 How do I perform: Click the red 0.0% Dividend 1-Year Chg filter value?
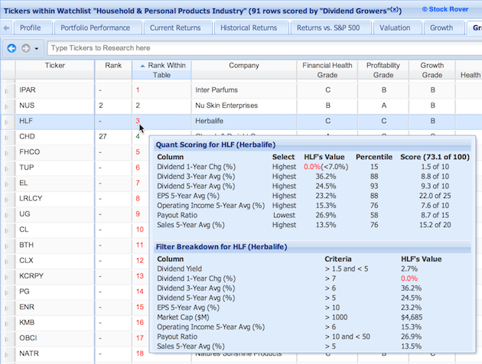point(409,278)
